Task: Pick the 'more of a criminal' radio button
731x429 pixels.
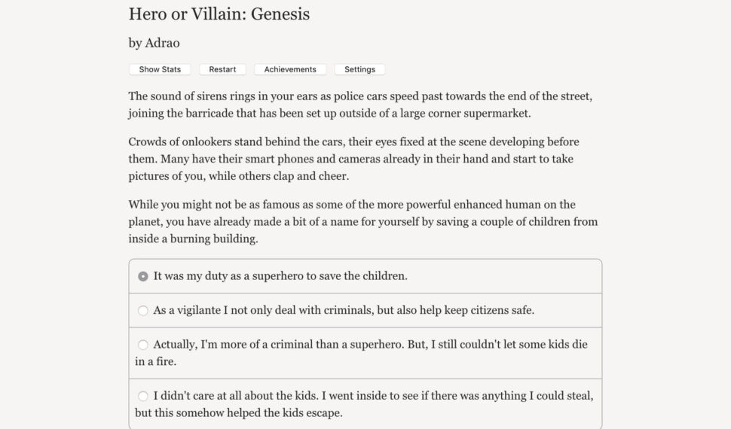Action: pos(143,345)
